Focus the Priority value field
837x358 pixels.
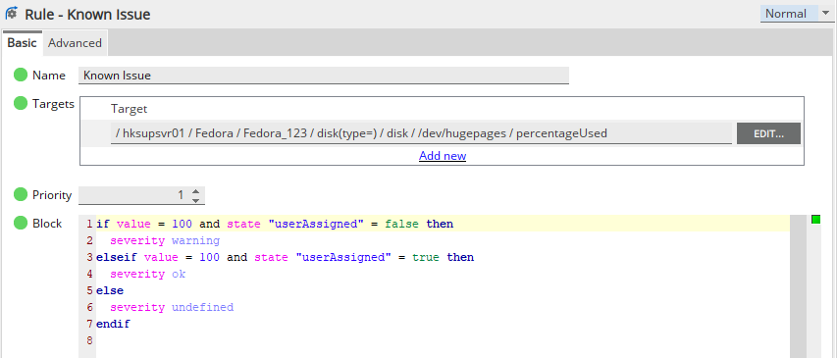pos(134,195)
